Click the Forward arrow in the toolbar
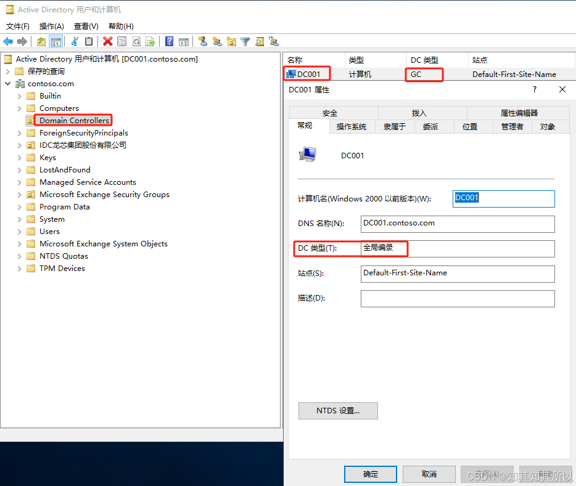The width and height of the screenshot is (576, 486). click(22, 41)
